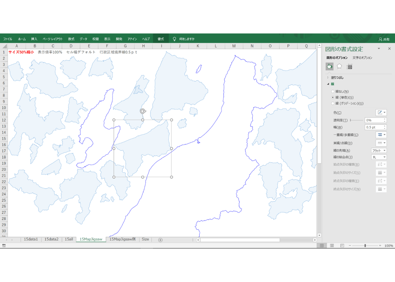The height and width of the screenshot is (282, 395).
Task: Open the Fill & Line (paint bucket) tab
Action: coord(329,67)
